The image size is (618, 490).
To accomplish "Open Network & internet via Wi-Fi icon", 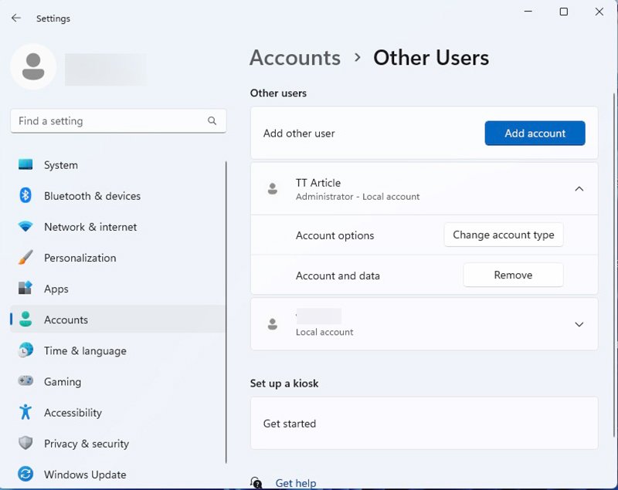I will pyautogui.click(x=25, y=227).
